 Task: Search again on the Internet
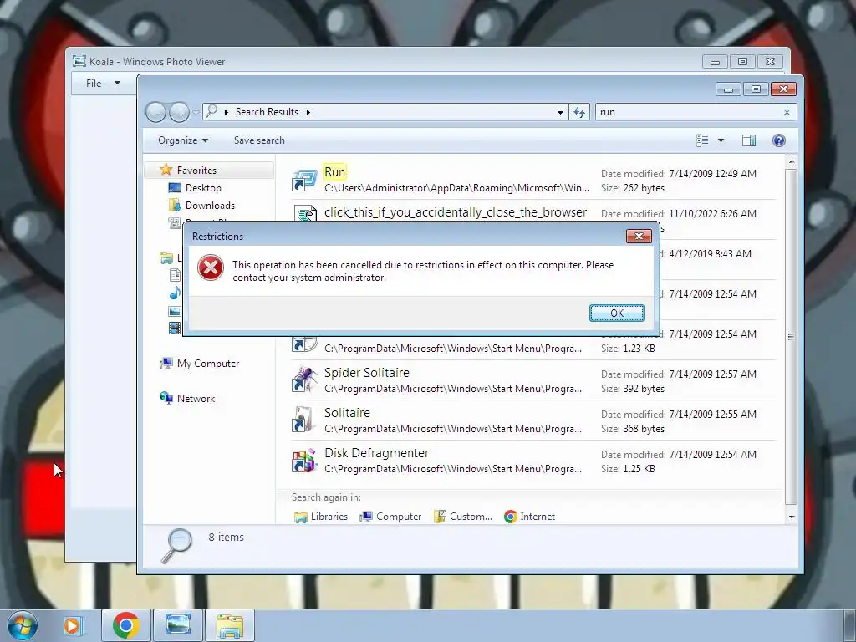[529, 517]
